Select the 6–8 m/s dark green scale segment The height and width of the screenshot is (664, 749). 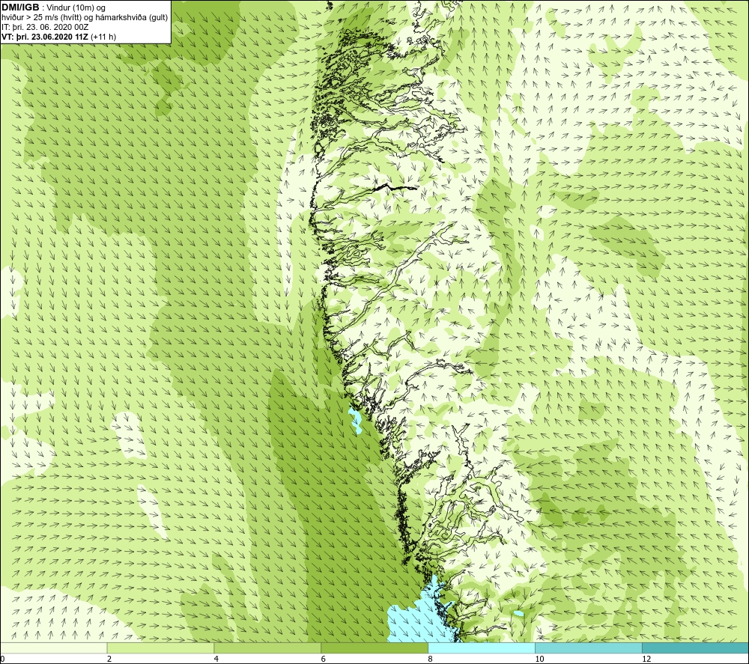[x=374, y=648]
